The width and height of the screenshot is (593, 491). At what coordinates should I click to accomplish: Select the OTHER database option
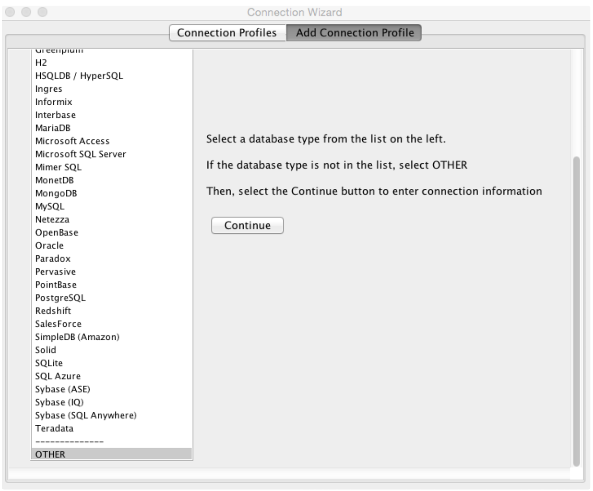coord(50,454)
